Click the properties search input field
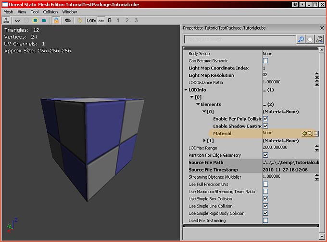The height and width of the screenshot is (242, 327). pos(240,39)
